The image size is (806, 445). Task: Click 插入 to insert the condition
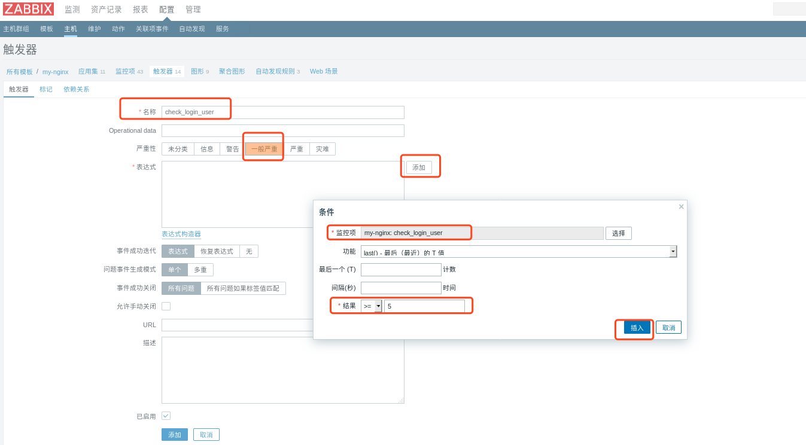(637, 327)
